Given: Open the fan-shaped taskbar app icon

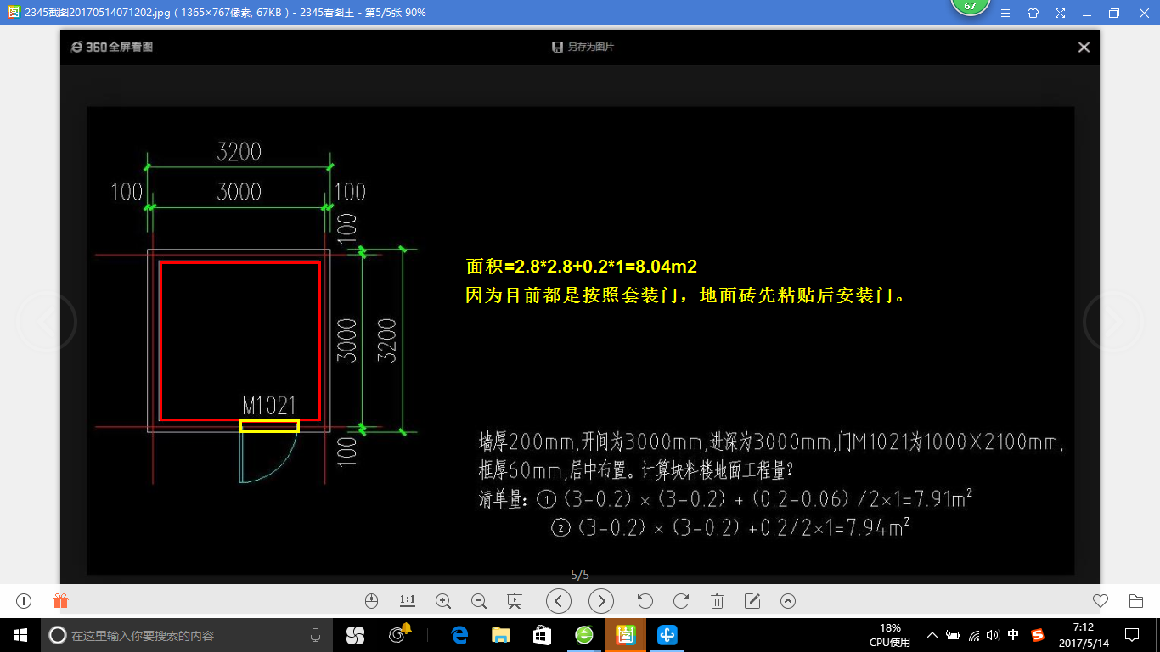Looking at the screenshot, I should 355,635.
